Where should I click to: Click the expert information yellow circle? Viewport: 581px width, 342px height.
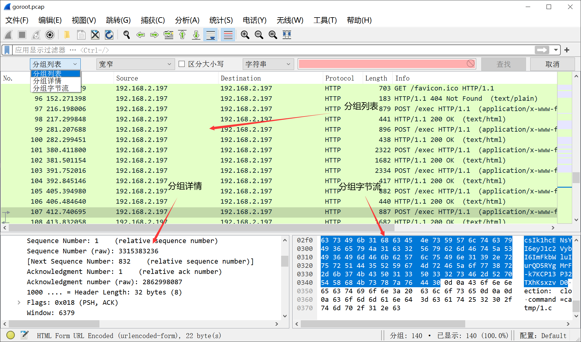coord(11,335)
